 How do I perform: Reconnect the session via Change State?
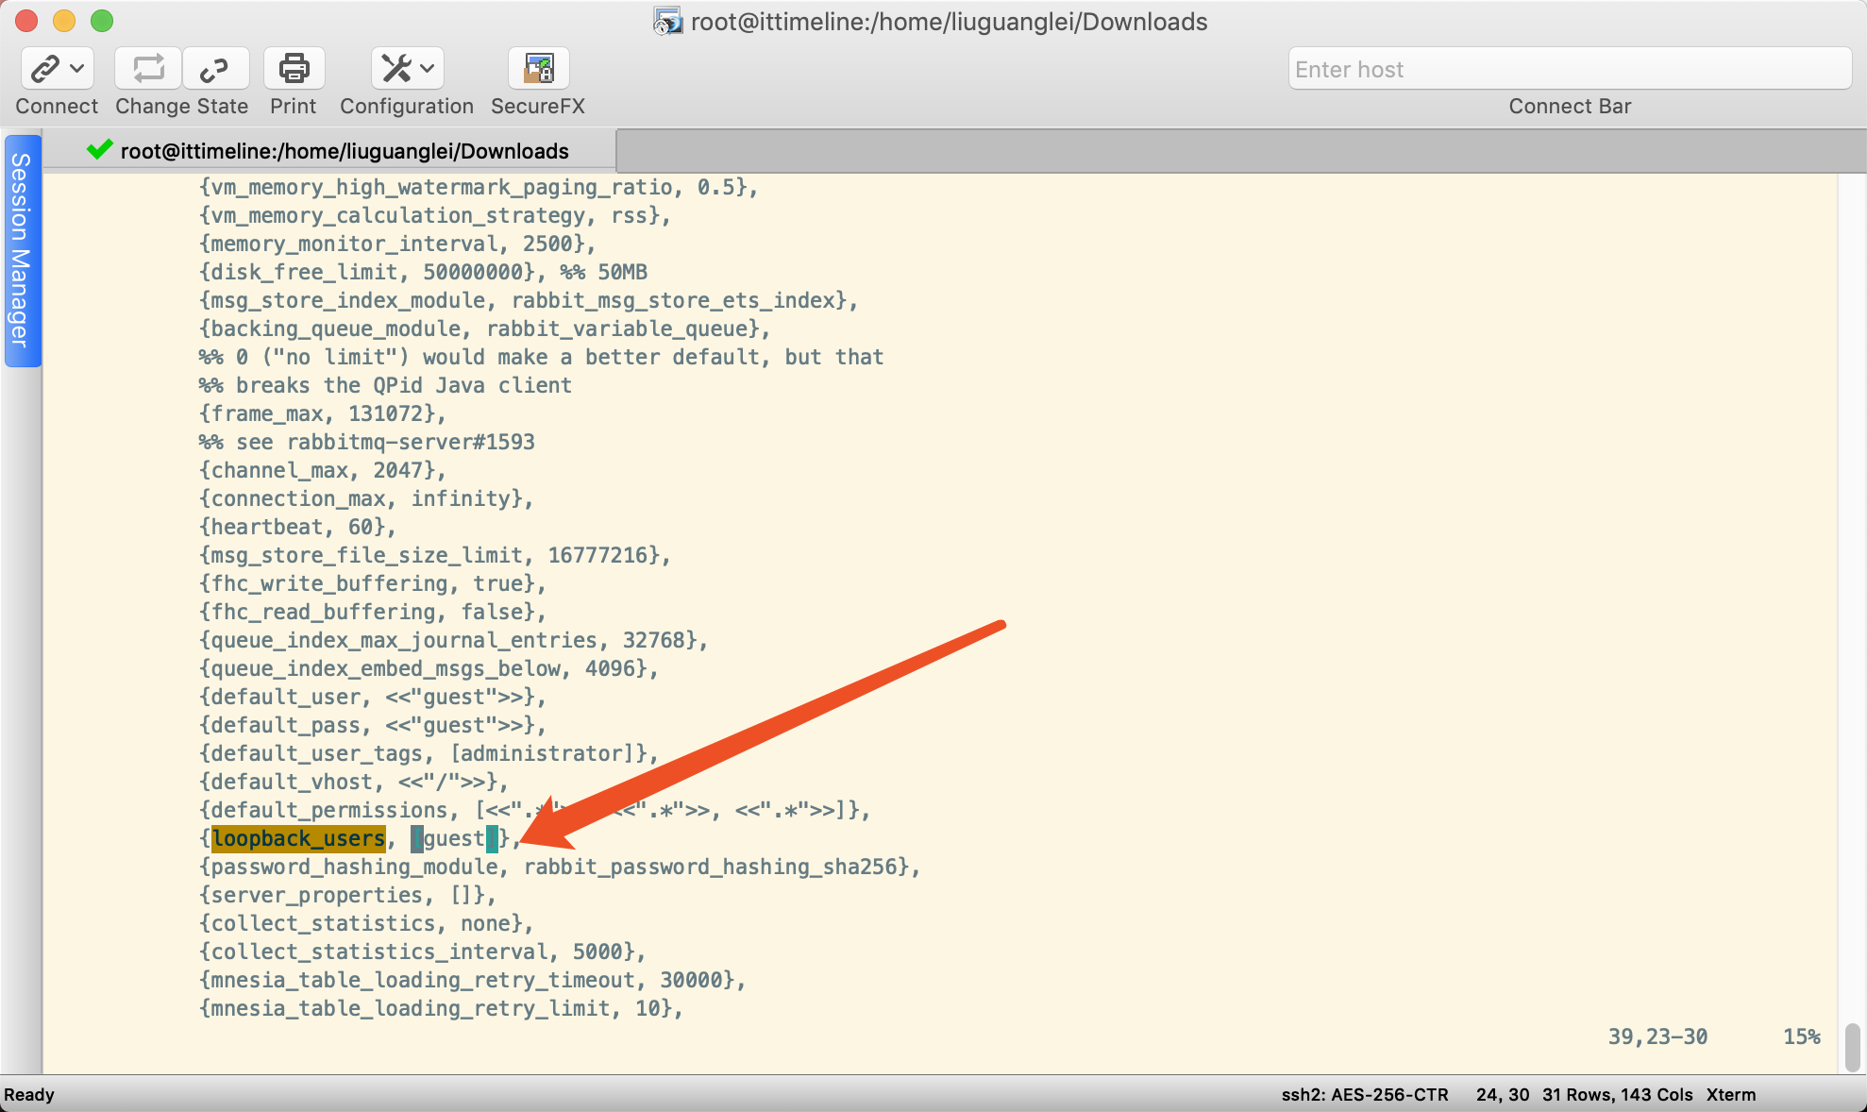coord(146,68)
